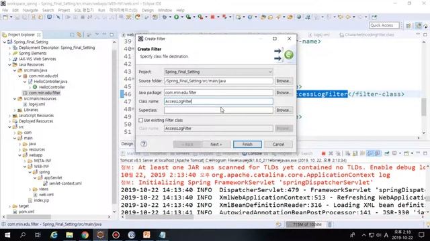Click the heap memory status bar
Viewport: 430px width, 241px height.
[306, 224]
